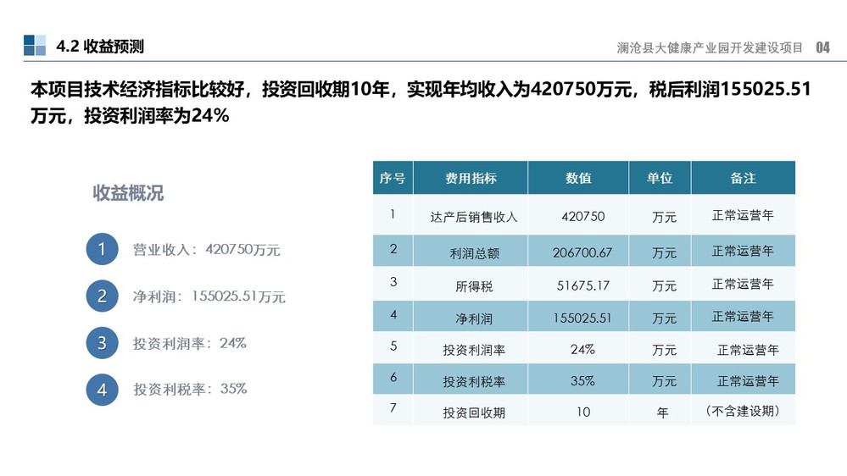Screen dimensions: 847x476
Task: Click the 备注 column header
Action: pyautogui.click(x=744, y=178)
